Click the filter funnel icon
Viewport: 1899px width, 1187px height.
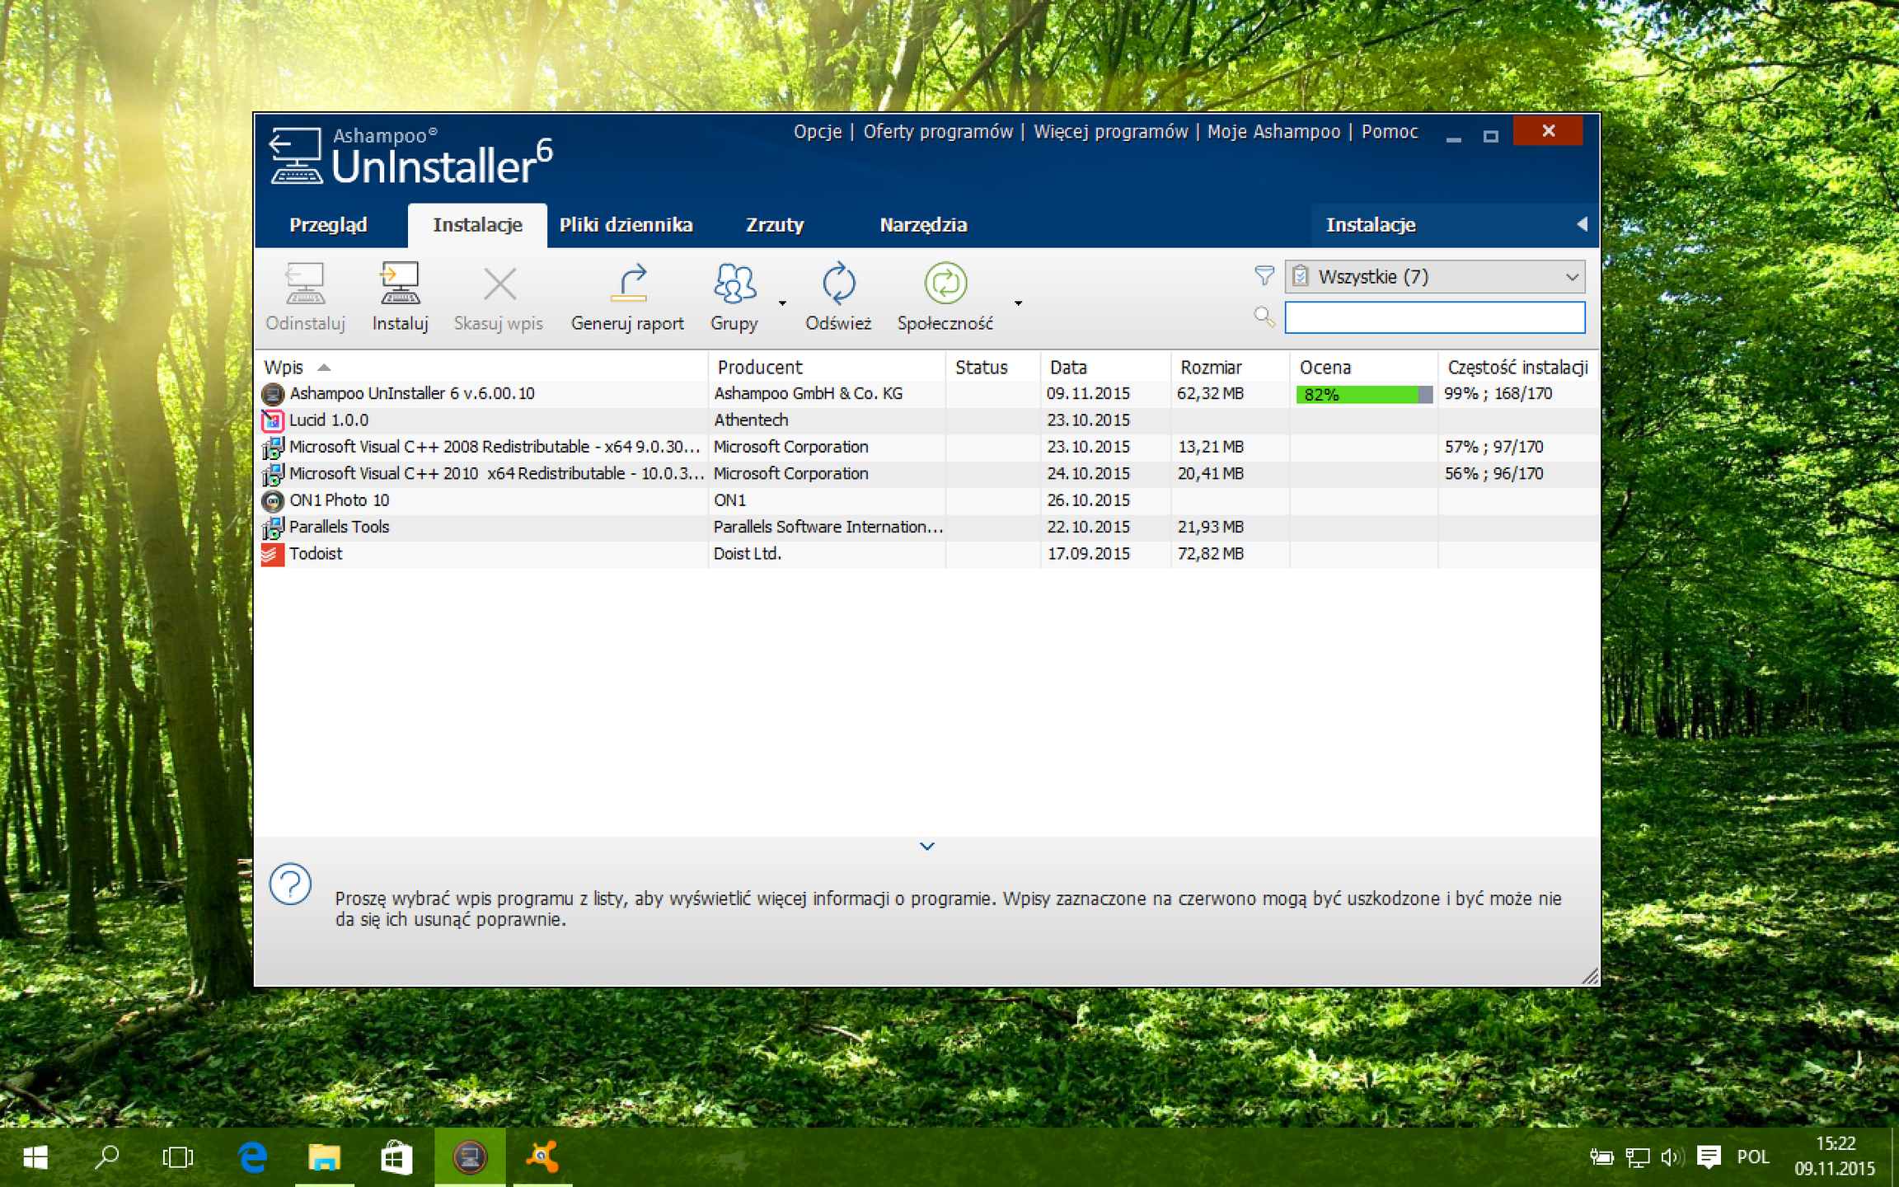tap(1264, 276)
